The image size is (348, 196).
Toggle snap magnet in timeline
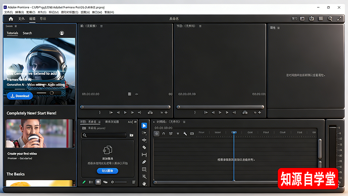[164, 133]
